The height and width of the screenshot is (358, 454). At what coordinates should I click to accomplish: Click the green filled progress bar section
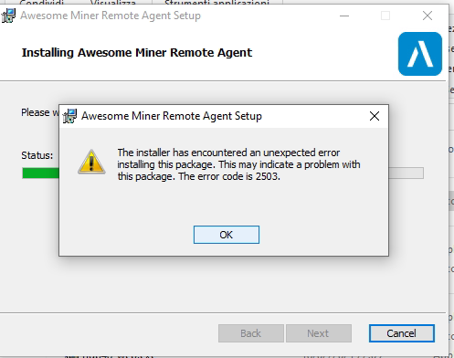(40, 174)
